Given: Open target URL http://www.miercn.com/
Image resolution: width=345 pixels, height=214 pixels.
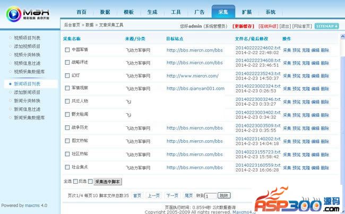Looking at the screenshot, I should 193,76.
